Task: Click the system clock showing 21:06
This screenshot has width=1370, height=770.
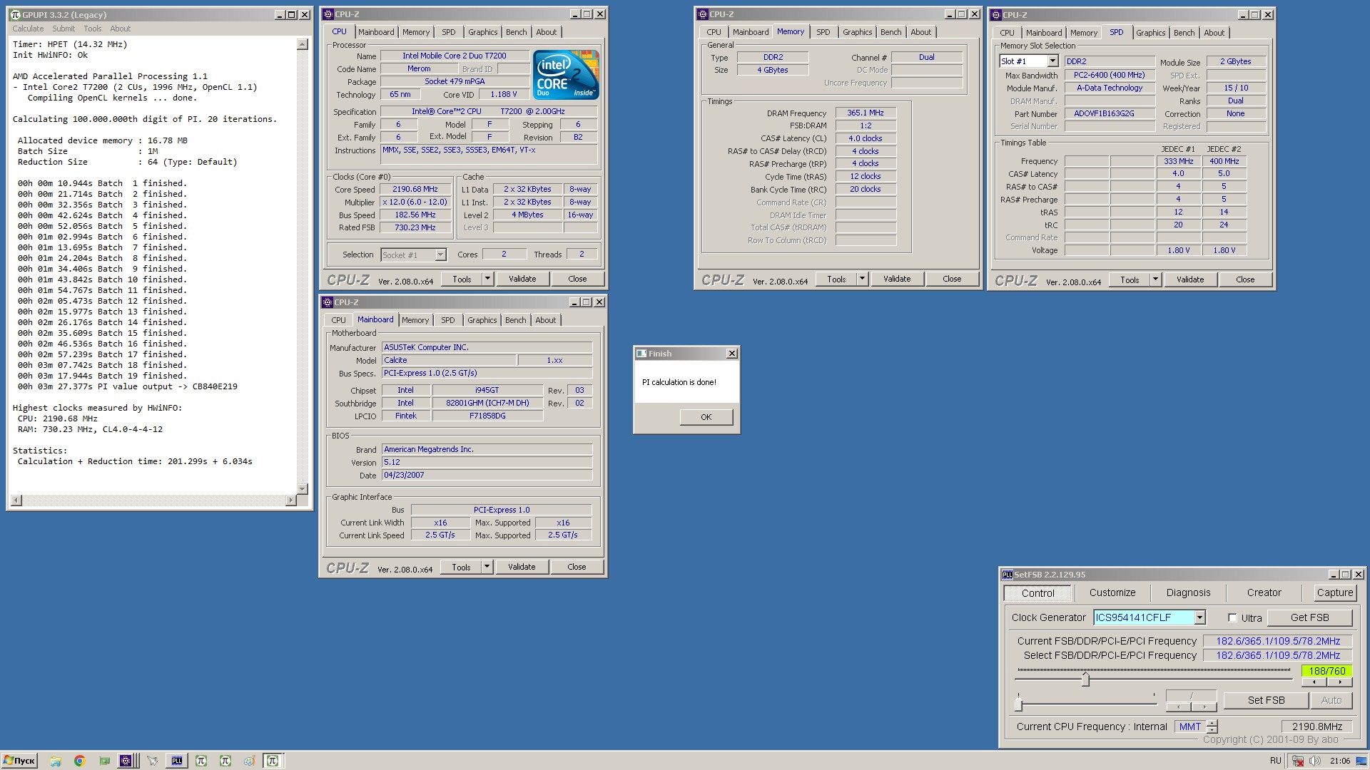Action: (1339, 761)
